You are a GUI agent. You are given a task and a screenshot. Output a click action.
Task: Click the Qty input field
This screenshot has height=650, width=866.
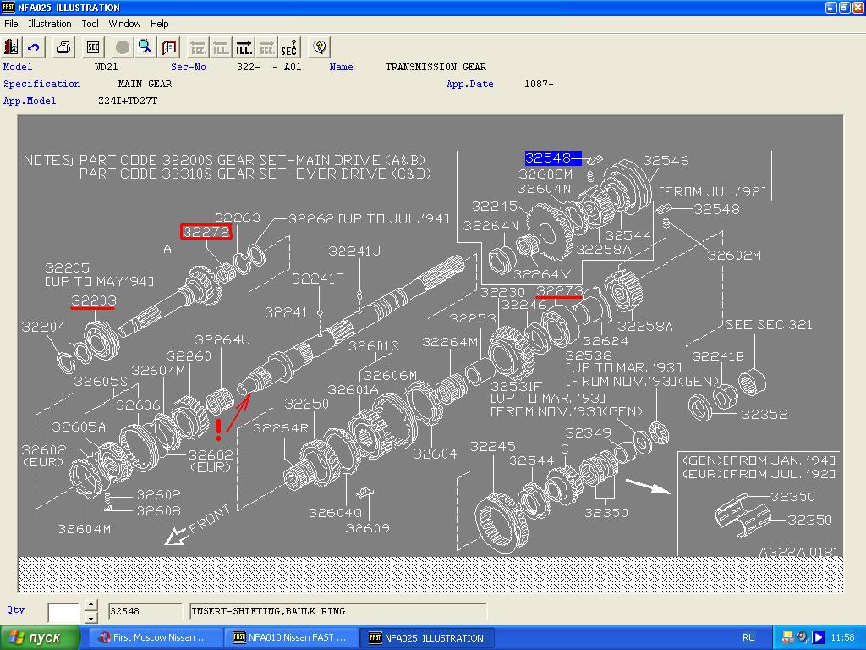64,611
